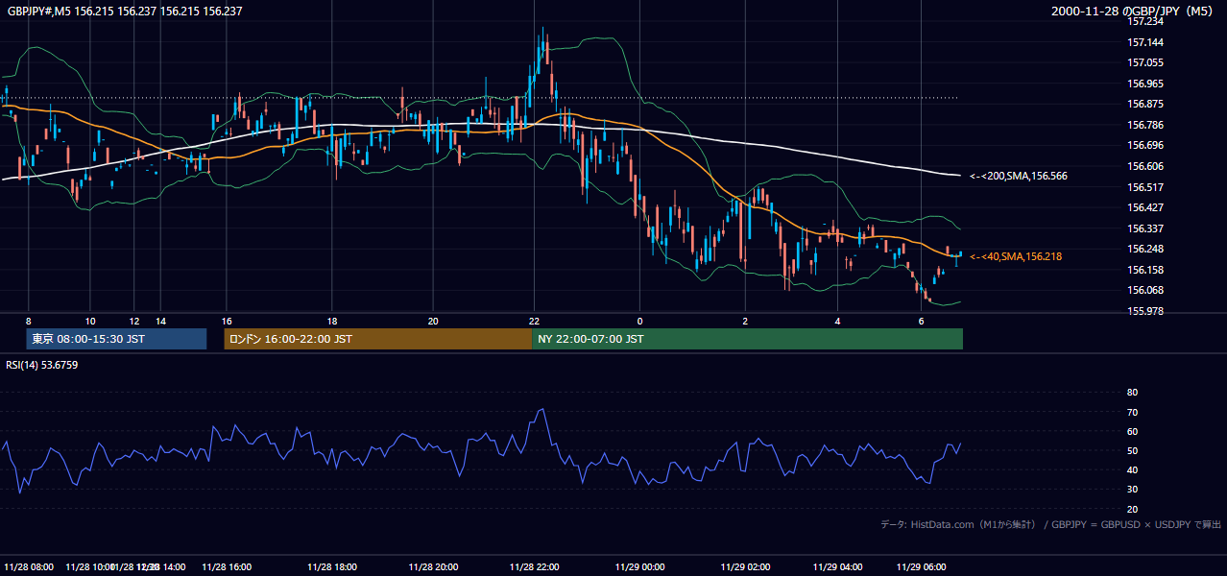Click price axis label 156.875

coord(1145,104)
